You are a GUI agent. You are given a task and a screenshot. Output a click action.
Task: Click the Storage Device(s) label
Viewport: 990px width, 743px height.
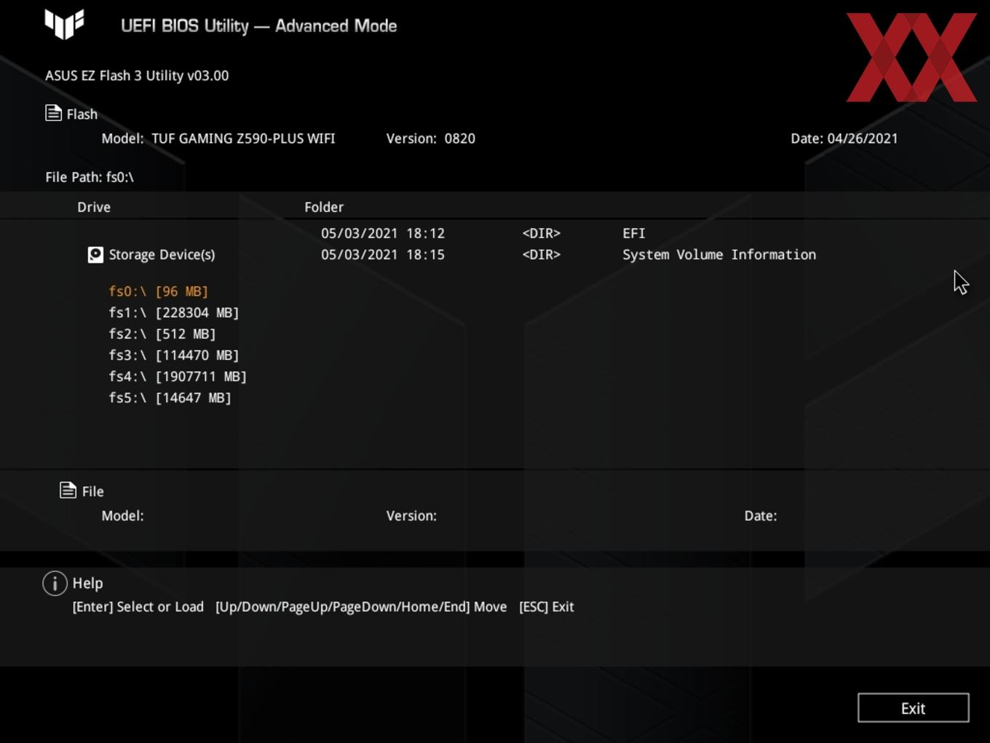(x=162, y=254)
